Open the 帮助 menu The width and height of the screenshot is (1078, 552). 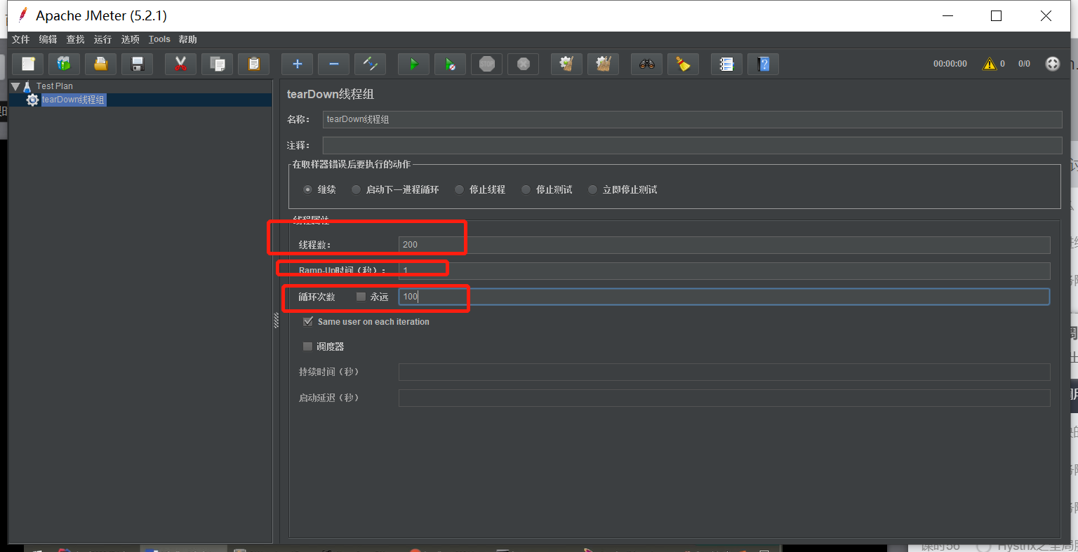tap(187, 39)
